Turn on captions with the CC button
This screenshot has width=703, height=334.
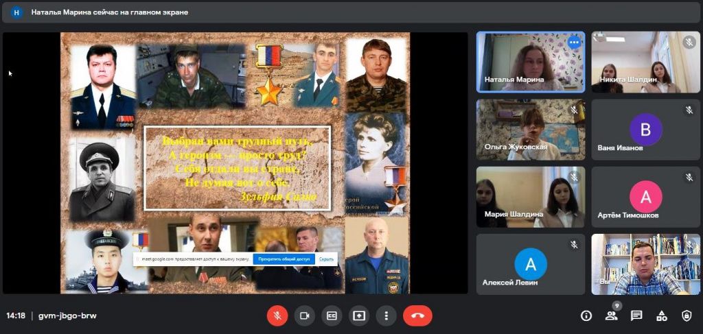tap(332, 315)
